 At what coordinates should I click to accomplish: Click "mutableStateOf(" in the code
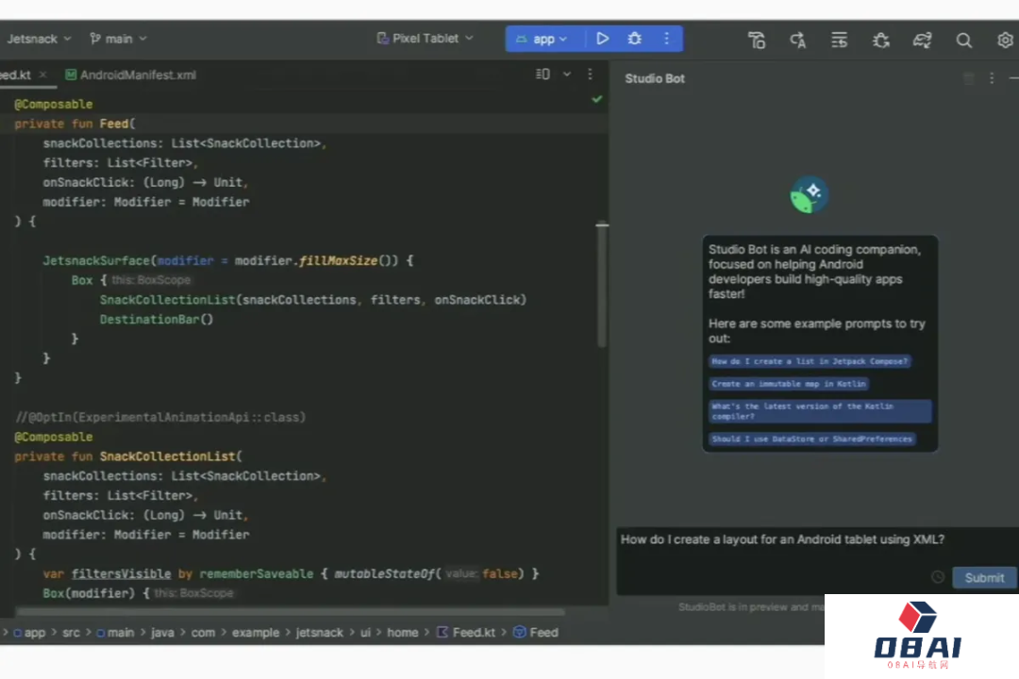[388, 573]
